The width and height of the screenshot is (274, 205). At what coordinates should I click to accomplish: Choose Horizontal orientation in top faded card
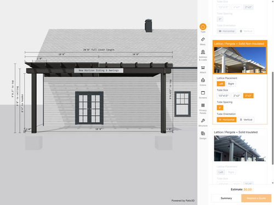click(226, 31)
